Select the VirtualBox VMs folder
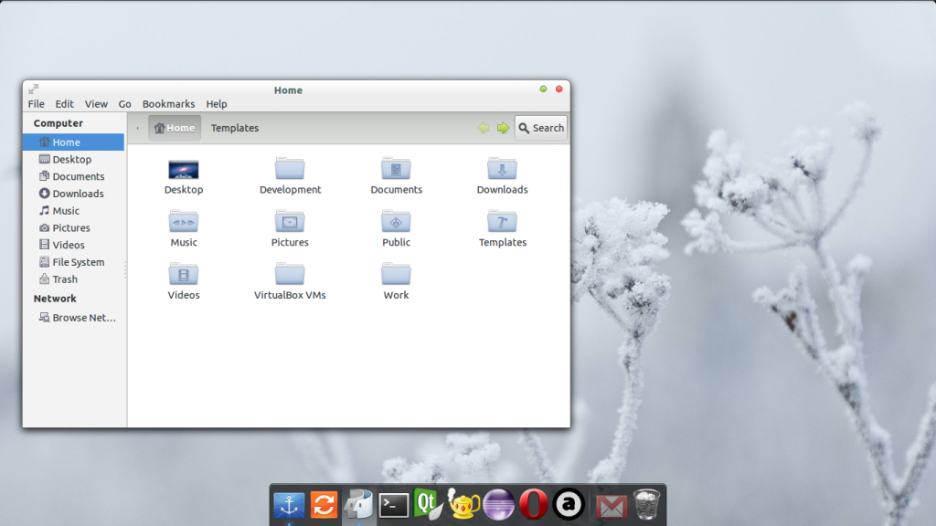This screenshot has height=526, width=936. [290, 280]
